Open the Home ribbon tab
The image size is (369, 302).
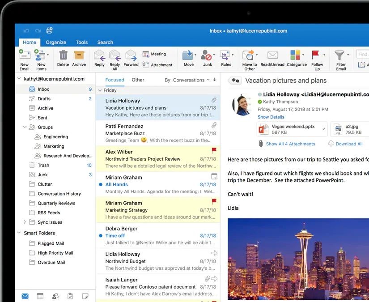tap(30, 43)
